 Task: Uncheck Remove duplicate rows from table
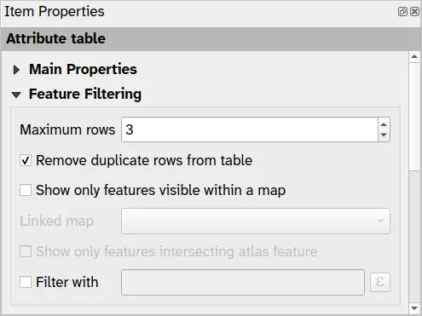26,161
